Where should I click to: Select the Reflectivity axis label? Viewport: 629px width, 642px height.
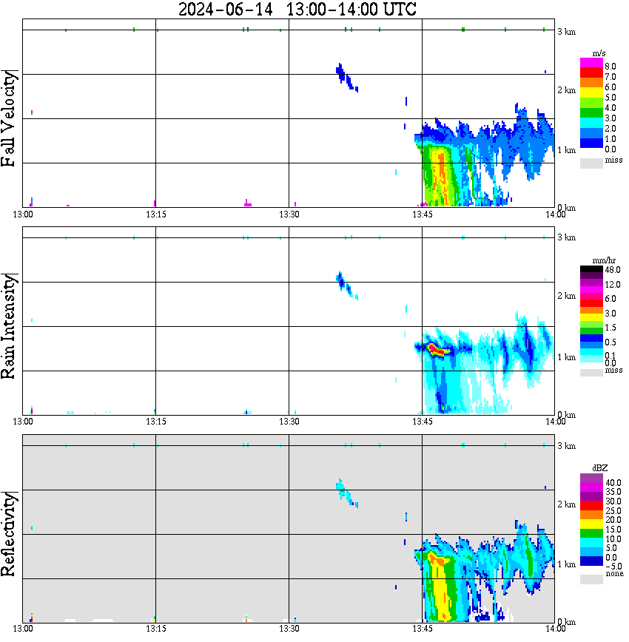[9, 534]
